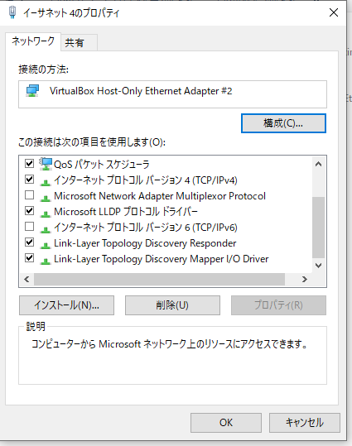Uncheck Link-Layer Topology Discovery Responder
The image size is (352, 446).
29,242
